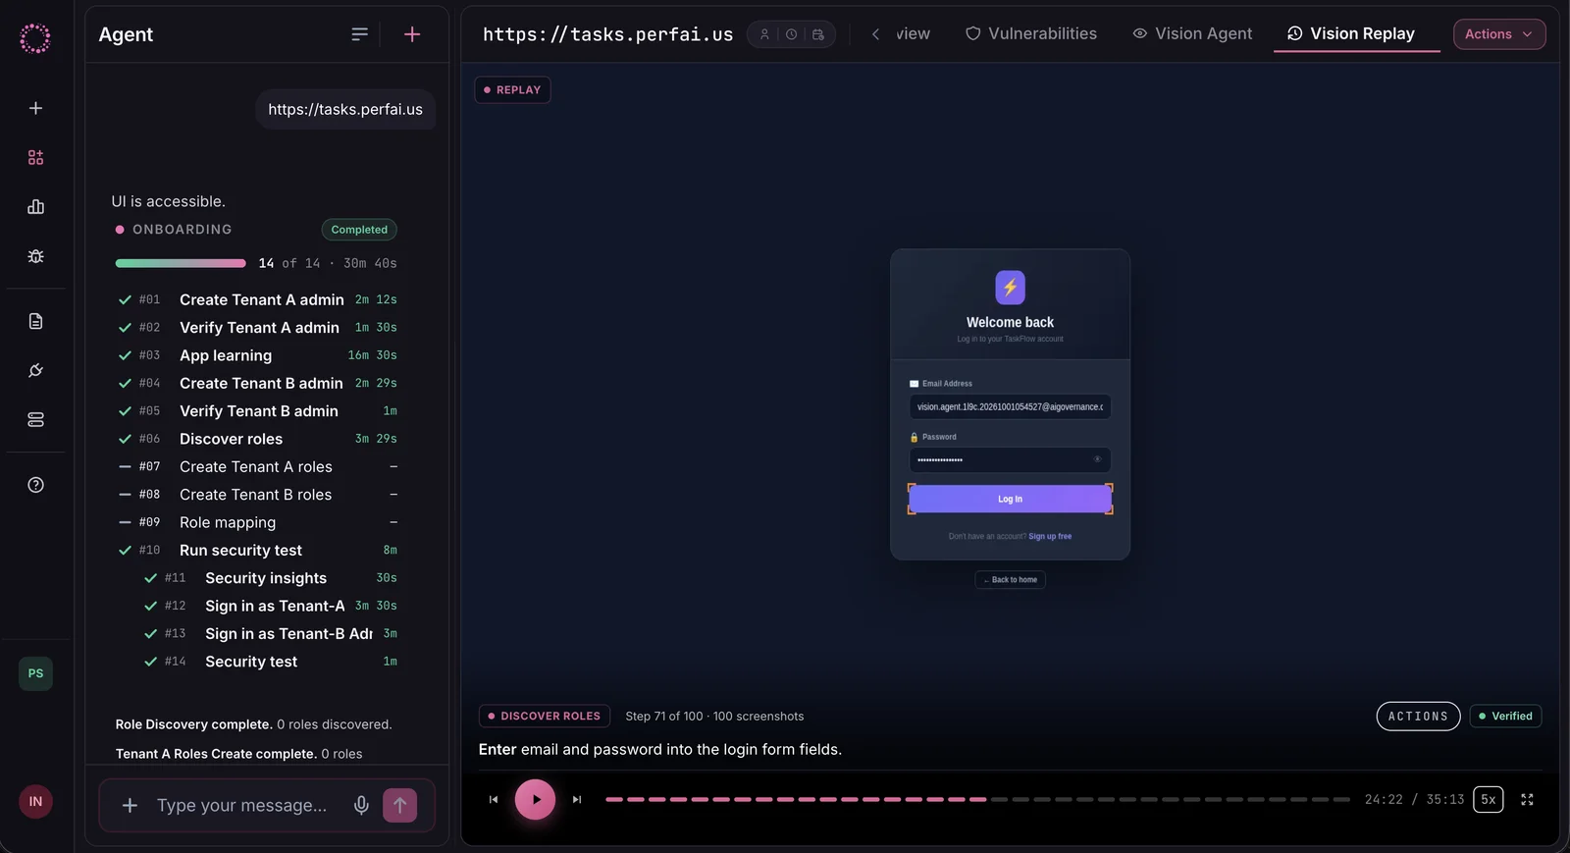Open the bug vulnerabilities sidebar icon
Viewport: 1570px width, 853px height.
pos(35,256)
